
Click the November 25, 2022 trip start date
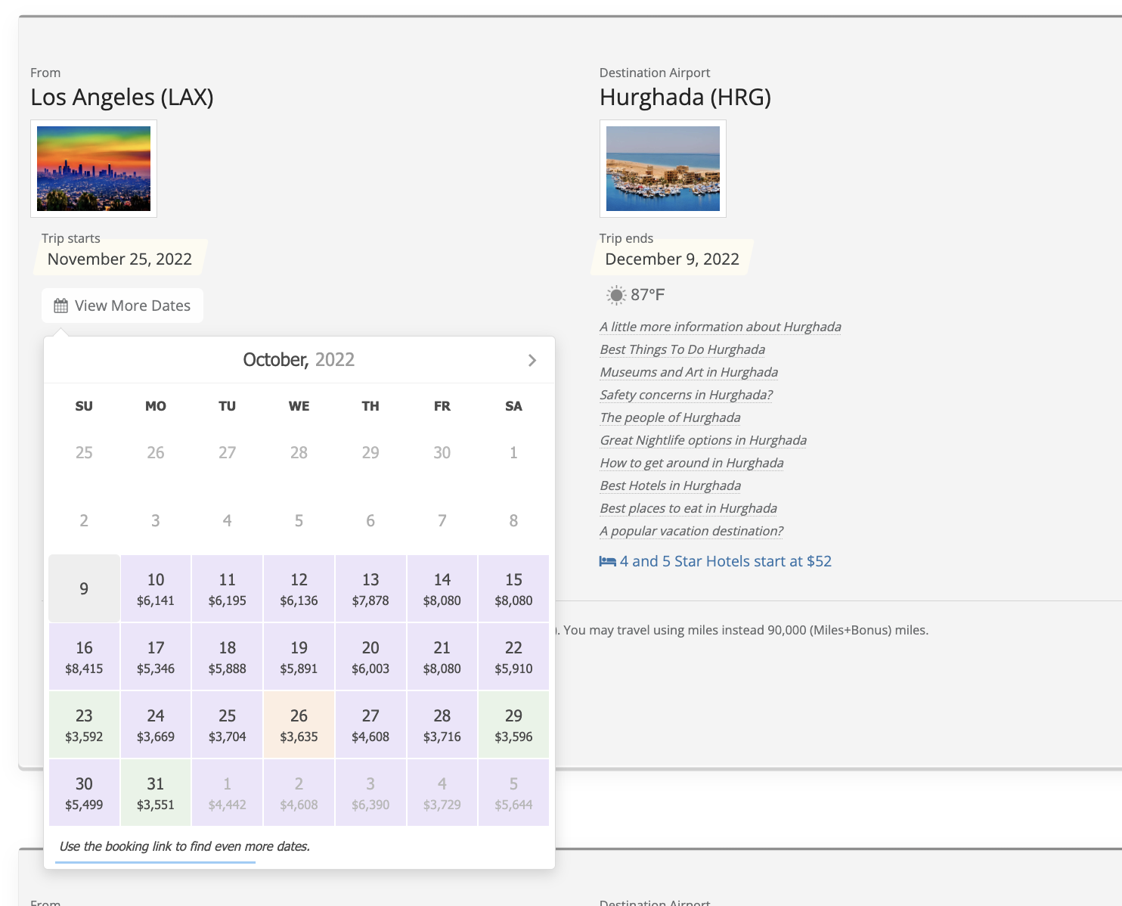119,259
